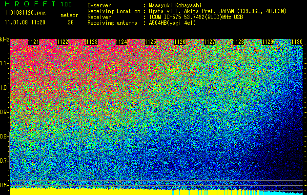Click the HROFFT program title
Image resolution: width=307 pixels, height=195 pixels.
[x=31, y=4]
